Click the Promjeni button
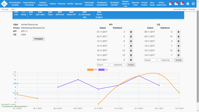This screenshot has height=112, width=199. [x=39, y=39]
